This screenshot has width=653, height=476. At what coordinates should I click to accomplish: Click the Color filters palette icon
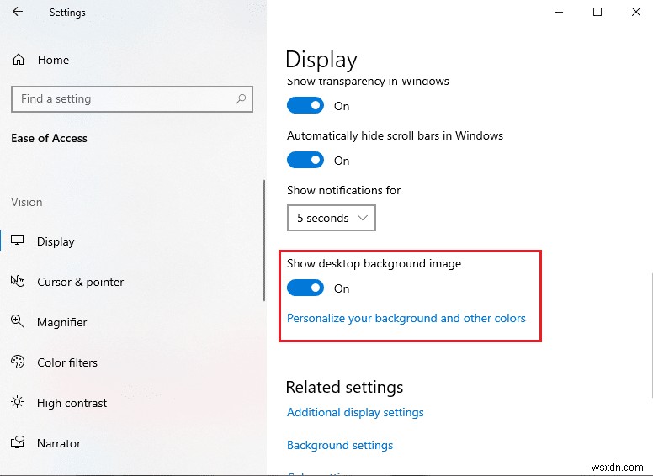pos(18,362)
